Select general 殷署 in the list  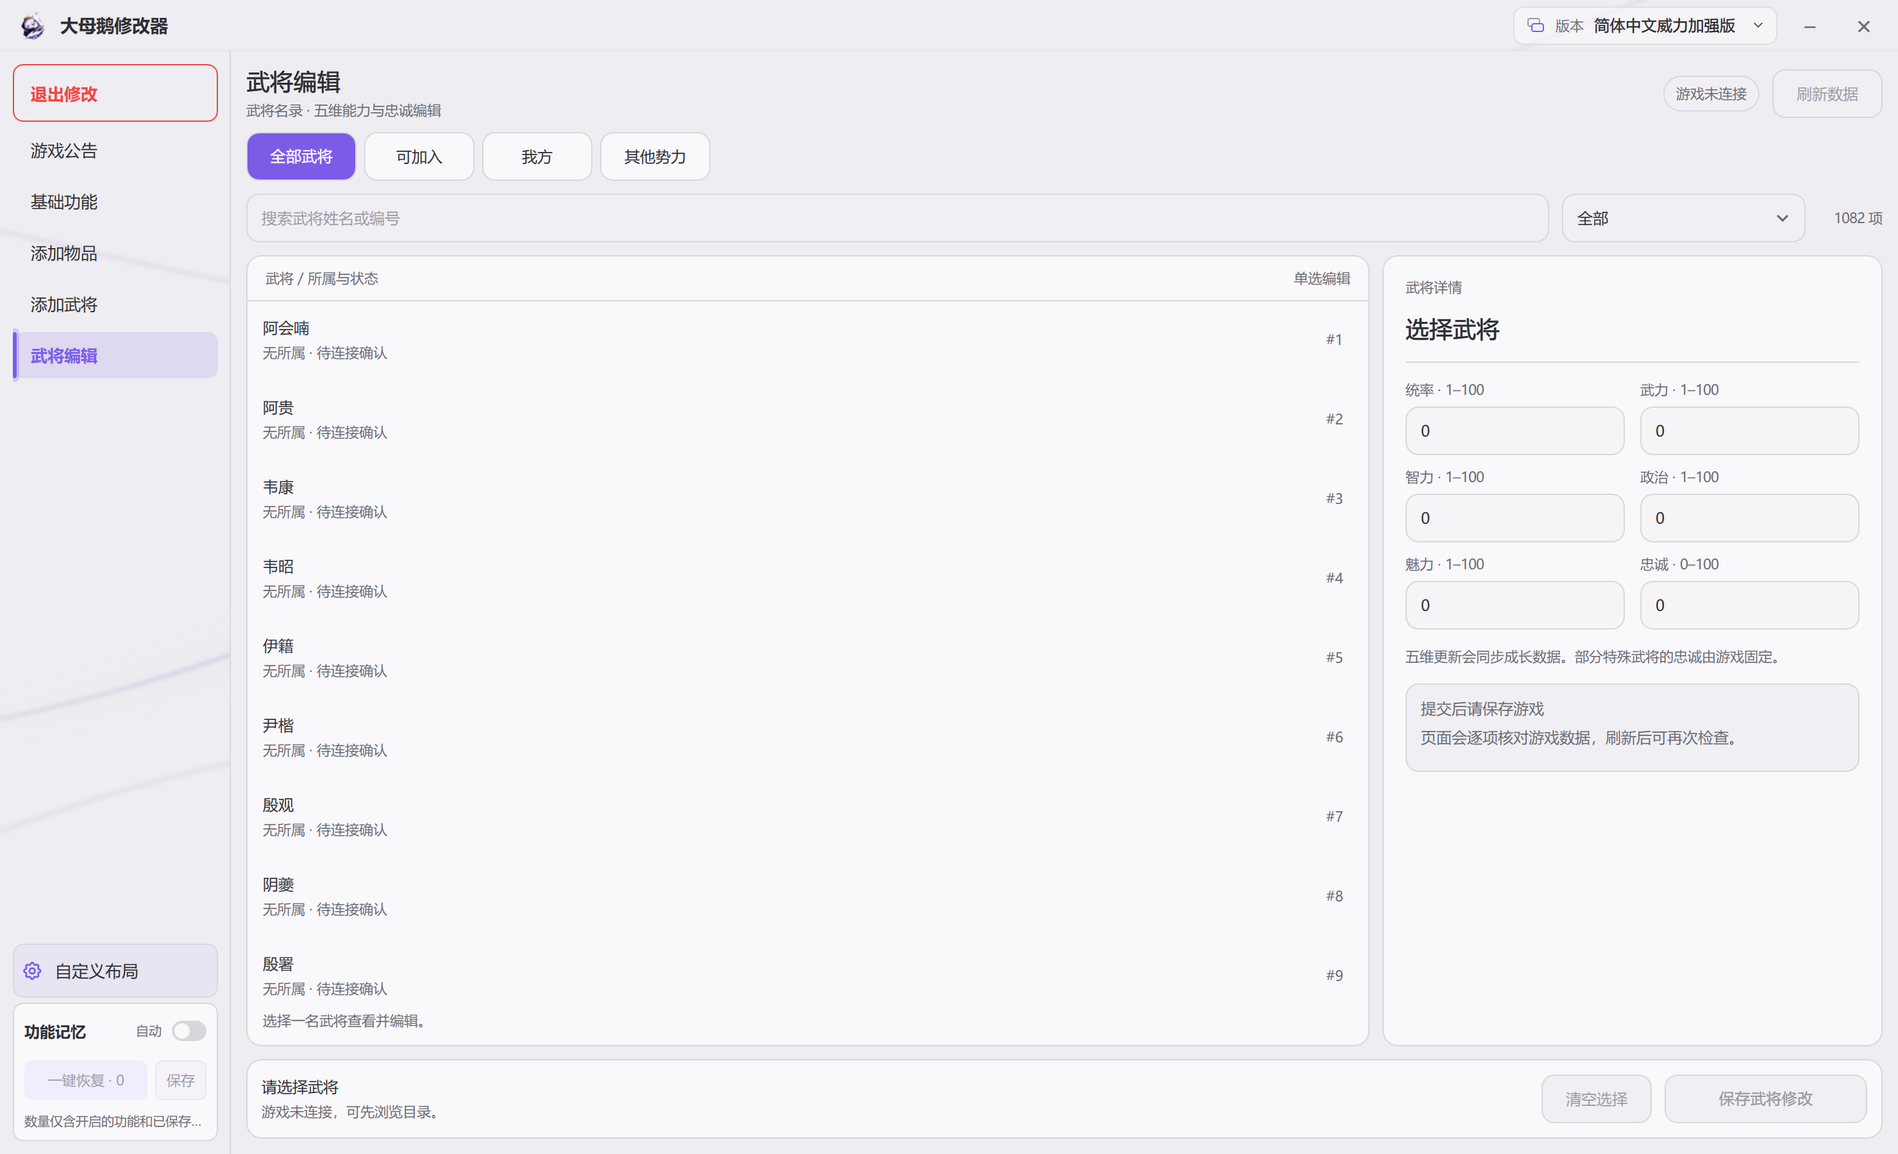[x=807, y=975]
